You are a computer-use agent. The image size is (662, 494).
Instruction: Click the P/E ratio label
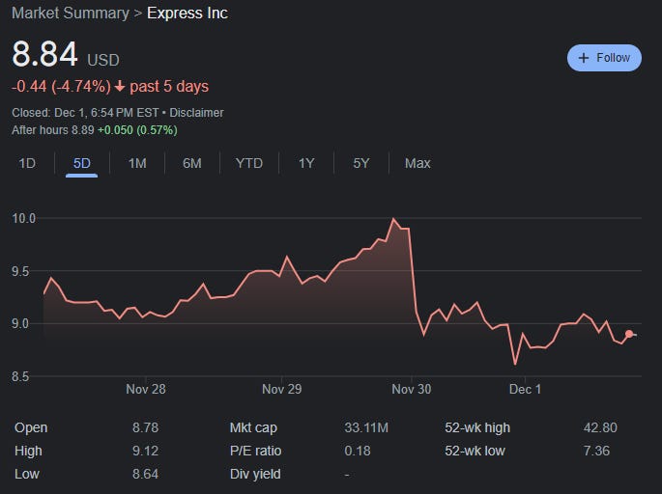click(255, 451)
